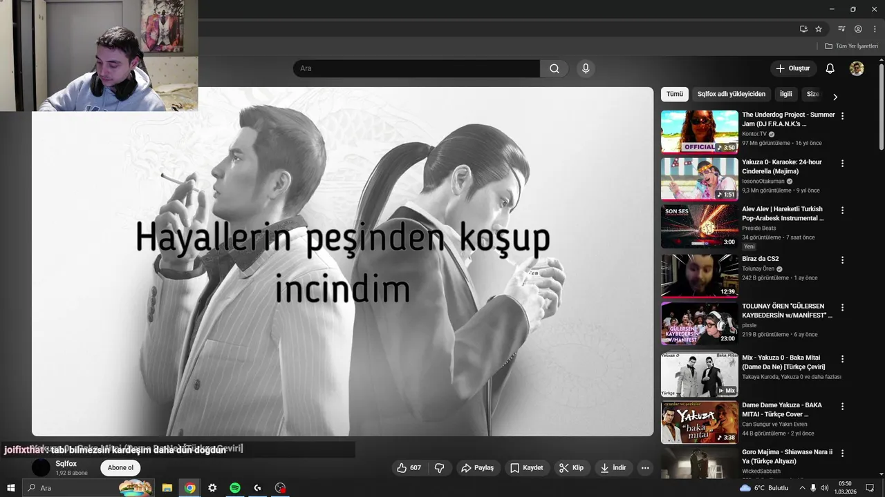Open options for Alev Alev instrumental video
Image resolution: width=885 pixels, height=497 pixels.
[x=842, y=211]
